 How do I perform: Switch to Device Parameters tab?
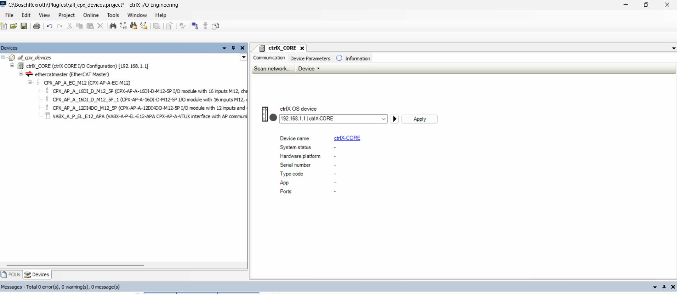coord(310,58)
